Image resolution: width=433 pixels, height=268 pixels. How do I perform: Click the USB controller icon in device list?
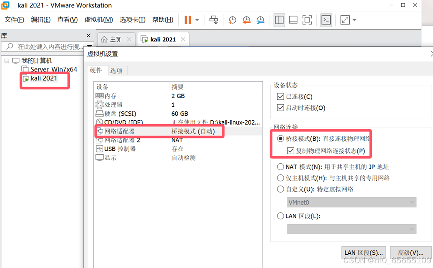coord(99,149)
